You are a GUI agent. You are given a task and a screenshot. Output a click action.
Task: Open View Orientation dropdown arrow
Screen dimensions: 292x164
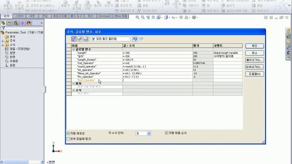click(x=162, y=18)
